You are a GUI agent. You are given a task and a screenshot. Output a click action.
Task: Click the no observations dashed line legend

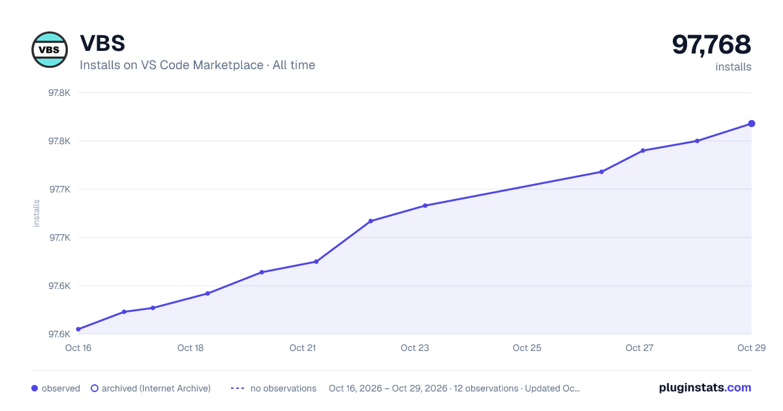[x=238, y=388]
